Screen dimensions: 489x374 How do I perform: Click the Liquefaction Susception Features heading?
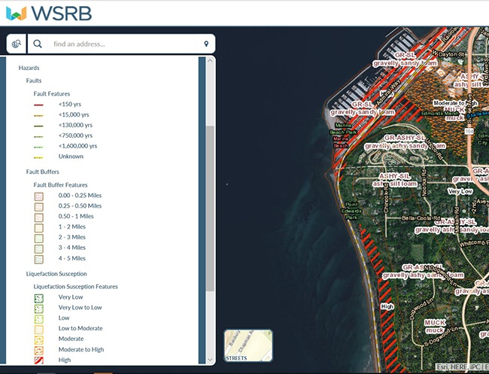click(x=75, y=287)
